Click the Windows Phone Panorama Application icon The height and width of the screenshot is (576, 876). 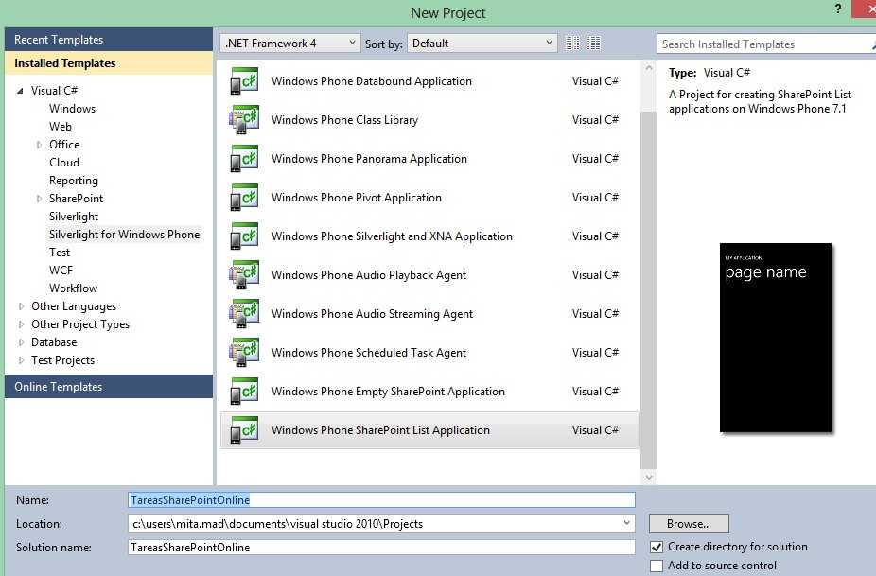[x=244, y=159]
